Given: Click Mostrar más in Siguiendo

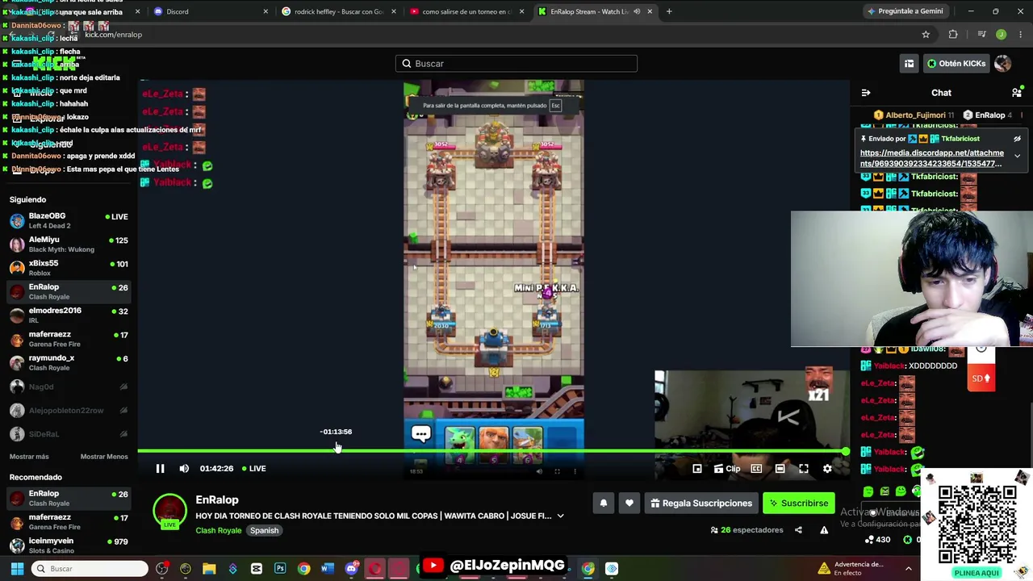Looking at the screenshot, I should point(29,457).
